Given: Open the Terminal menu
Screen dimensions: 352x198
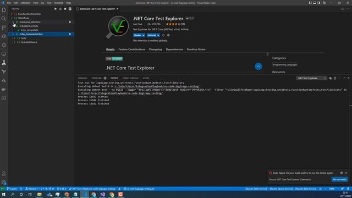Looking at the screenshot, I should tap(59, 3).
